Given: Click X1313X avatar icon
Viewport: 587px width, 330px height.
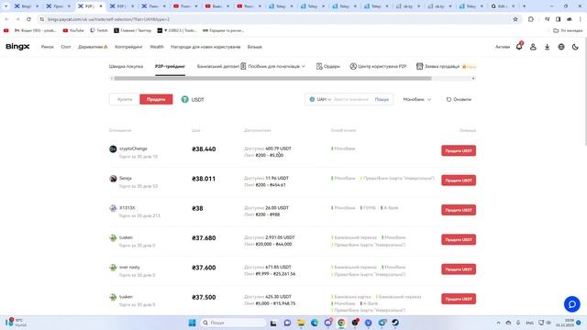Looking at the screenshot, I should [113, 208].
